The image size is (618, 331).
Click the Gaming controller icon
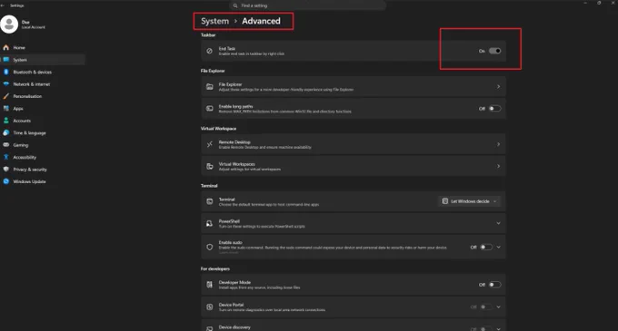(6, 145)
